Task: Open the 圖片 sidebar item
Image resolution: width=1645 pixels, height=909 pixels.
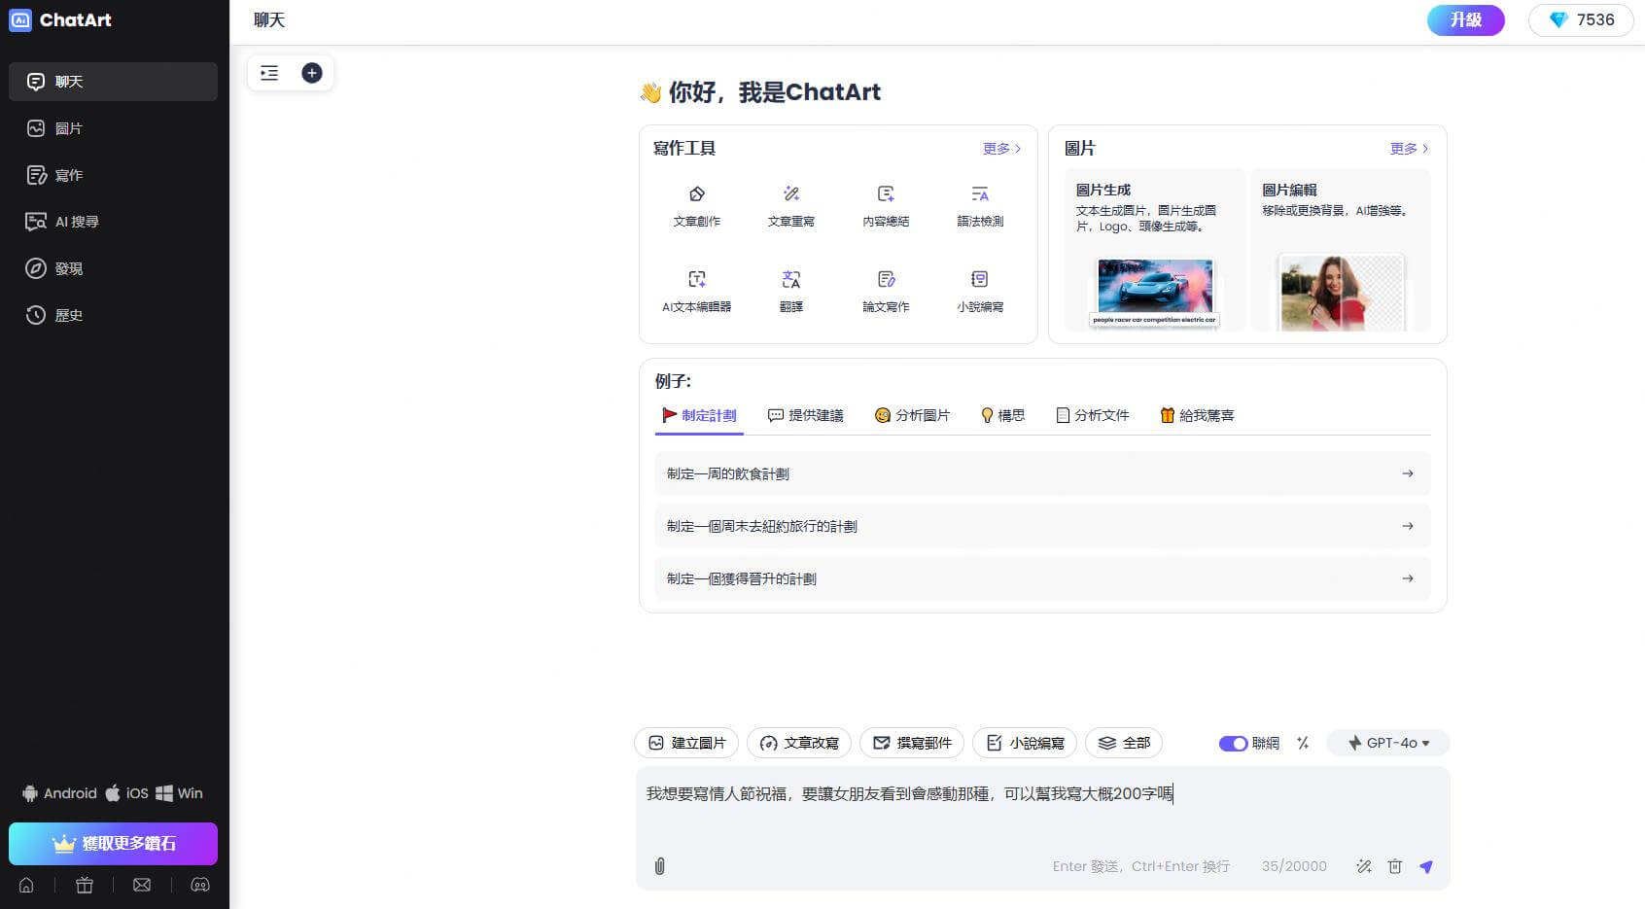Action: 113,128
